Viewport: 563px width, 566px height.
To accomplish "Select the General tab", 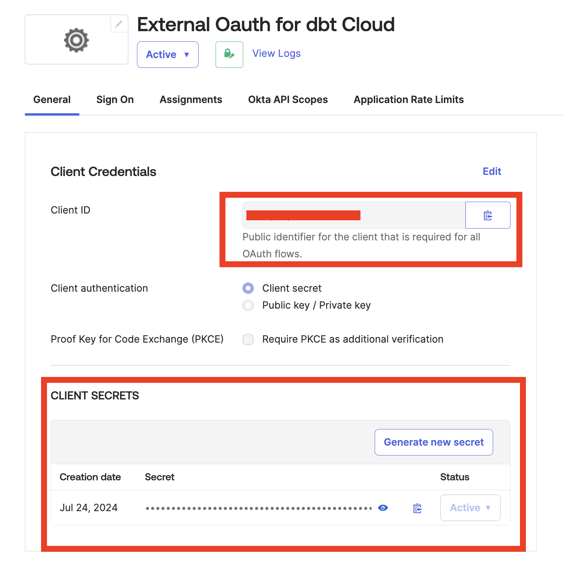I will tap(52, 99).
